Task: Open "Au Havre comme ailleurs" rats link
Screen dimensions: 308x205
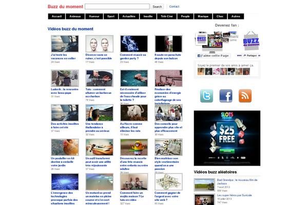Action: (131, 127)
